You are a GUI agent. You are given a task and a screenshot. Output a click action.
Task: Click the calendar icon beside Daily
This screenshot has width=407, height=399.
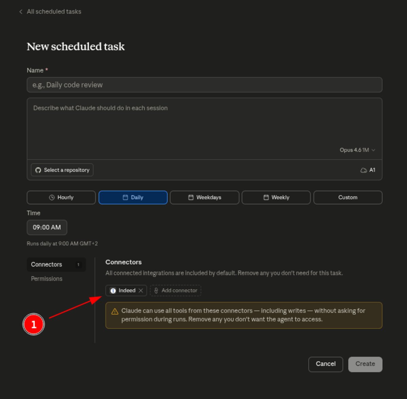click(125, 197)
